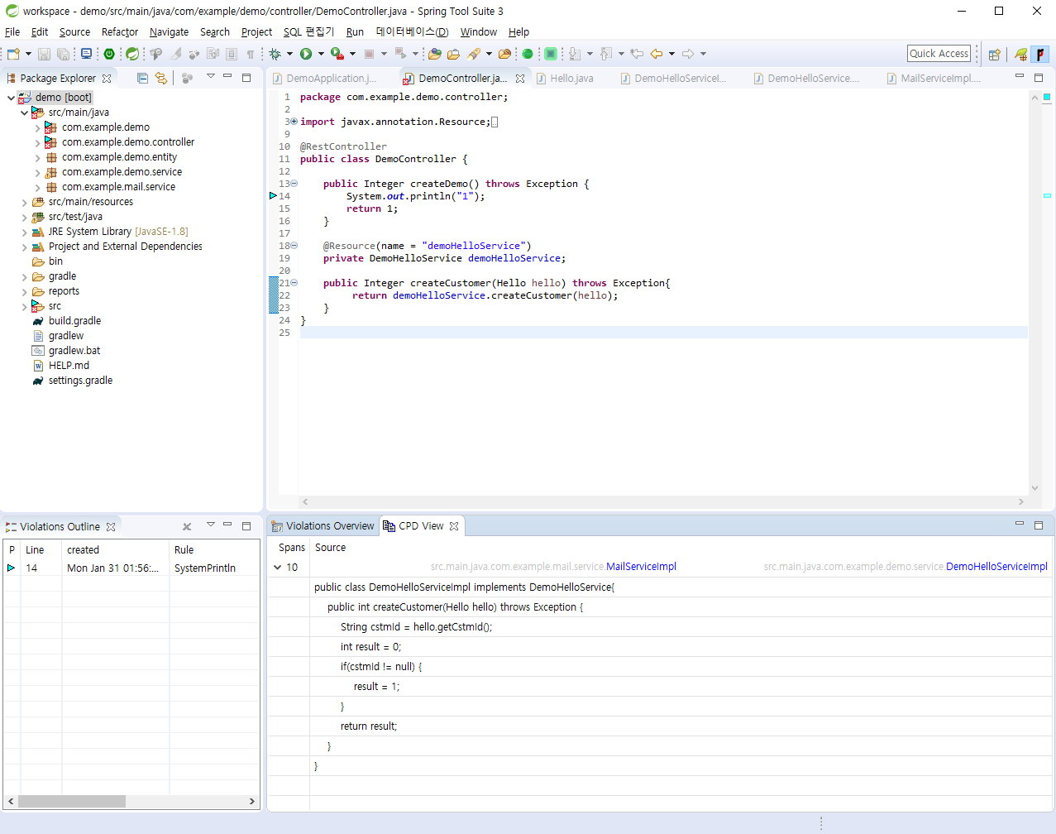Click the Back navigation yellow arrow
The image size is (1056, 834).
[x=657, y=54]
